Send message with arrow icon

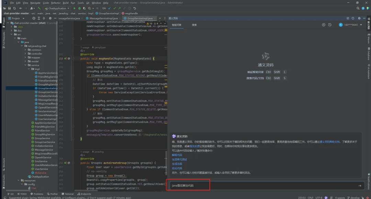360,186
